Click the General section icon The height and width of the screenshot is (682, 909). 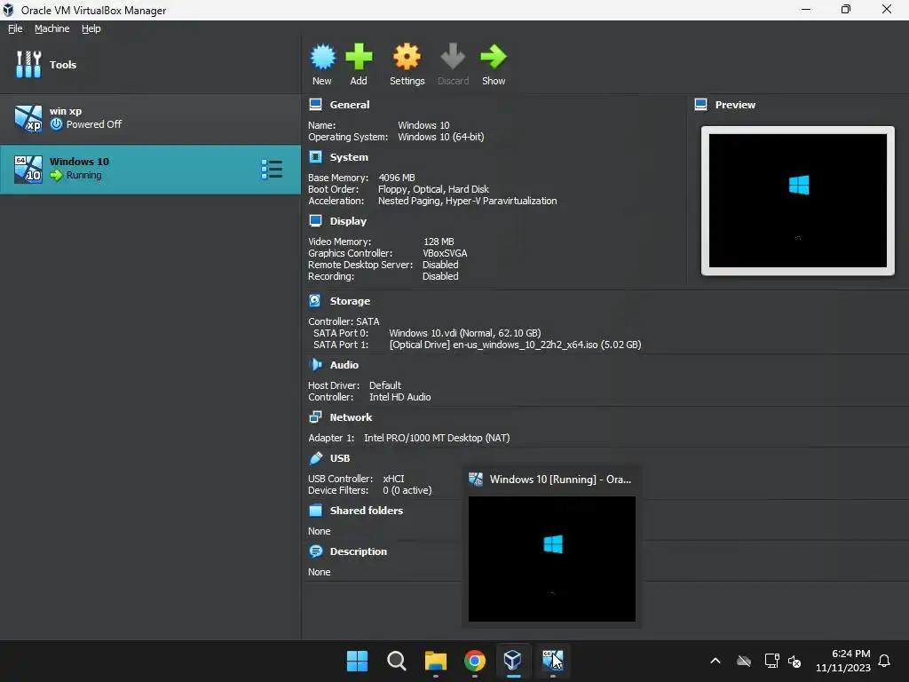315,105
